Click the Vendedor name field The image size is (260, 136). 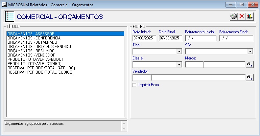click(198, 78)
